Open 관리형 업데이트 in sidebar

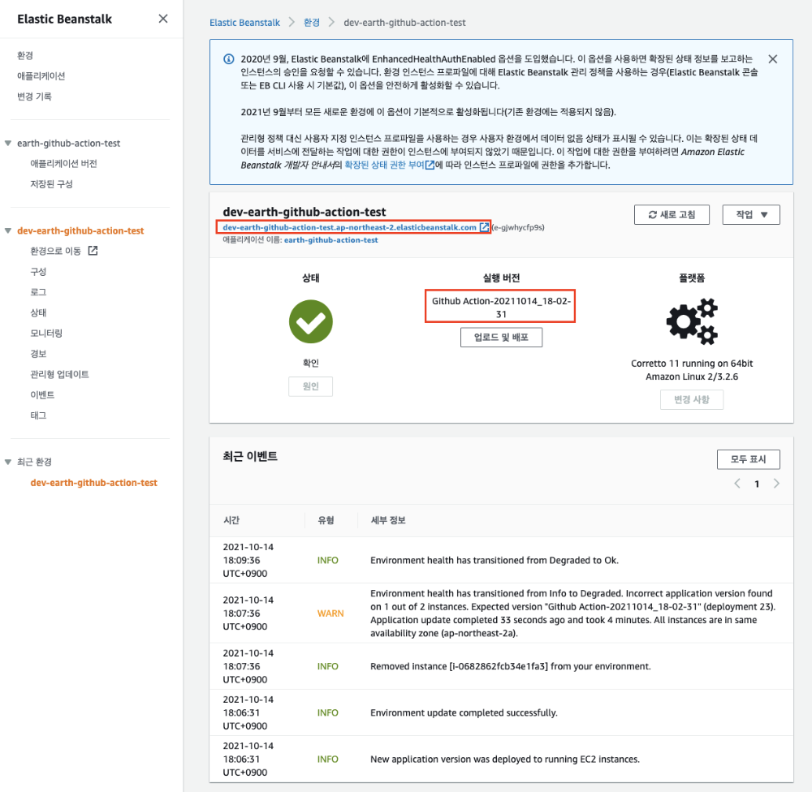tap(59, 374)
